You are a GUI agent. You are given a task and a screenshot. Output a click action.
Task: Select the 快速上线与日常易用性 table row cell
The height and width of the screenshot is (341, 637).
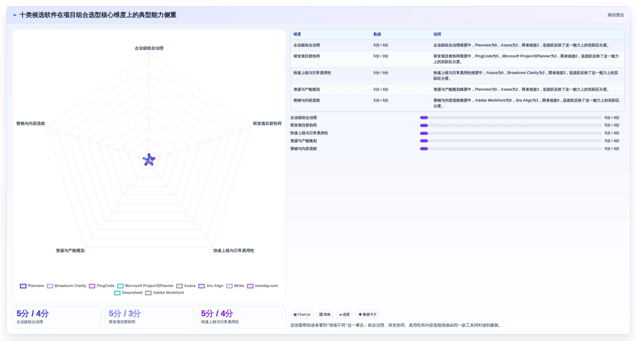pyautogui.click(x=312, y=73)
